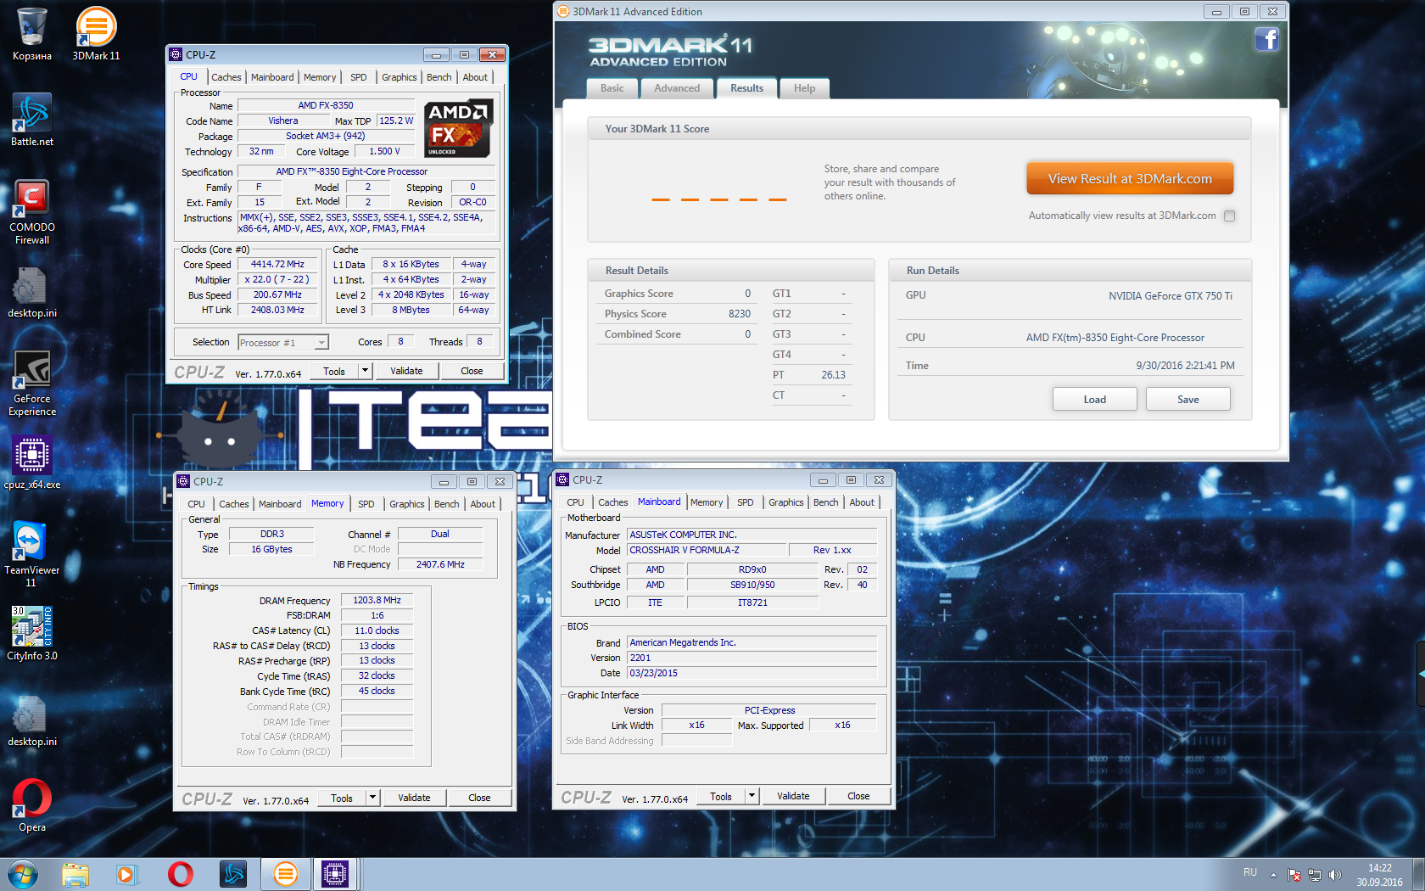This screenshot has width=1425, height=891.
Task: Open the Action Center flag tray icon
Action: [x=1294, y=875]
